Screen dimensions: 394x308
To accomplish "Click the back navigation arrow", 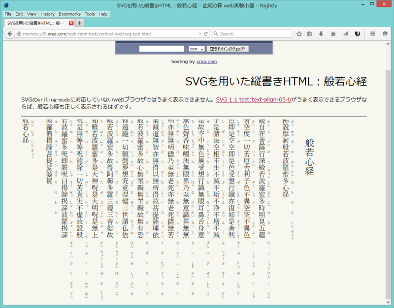I will 9,34.
